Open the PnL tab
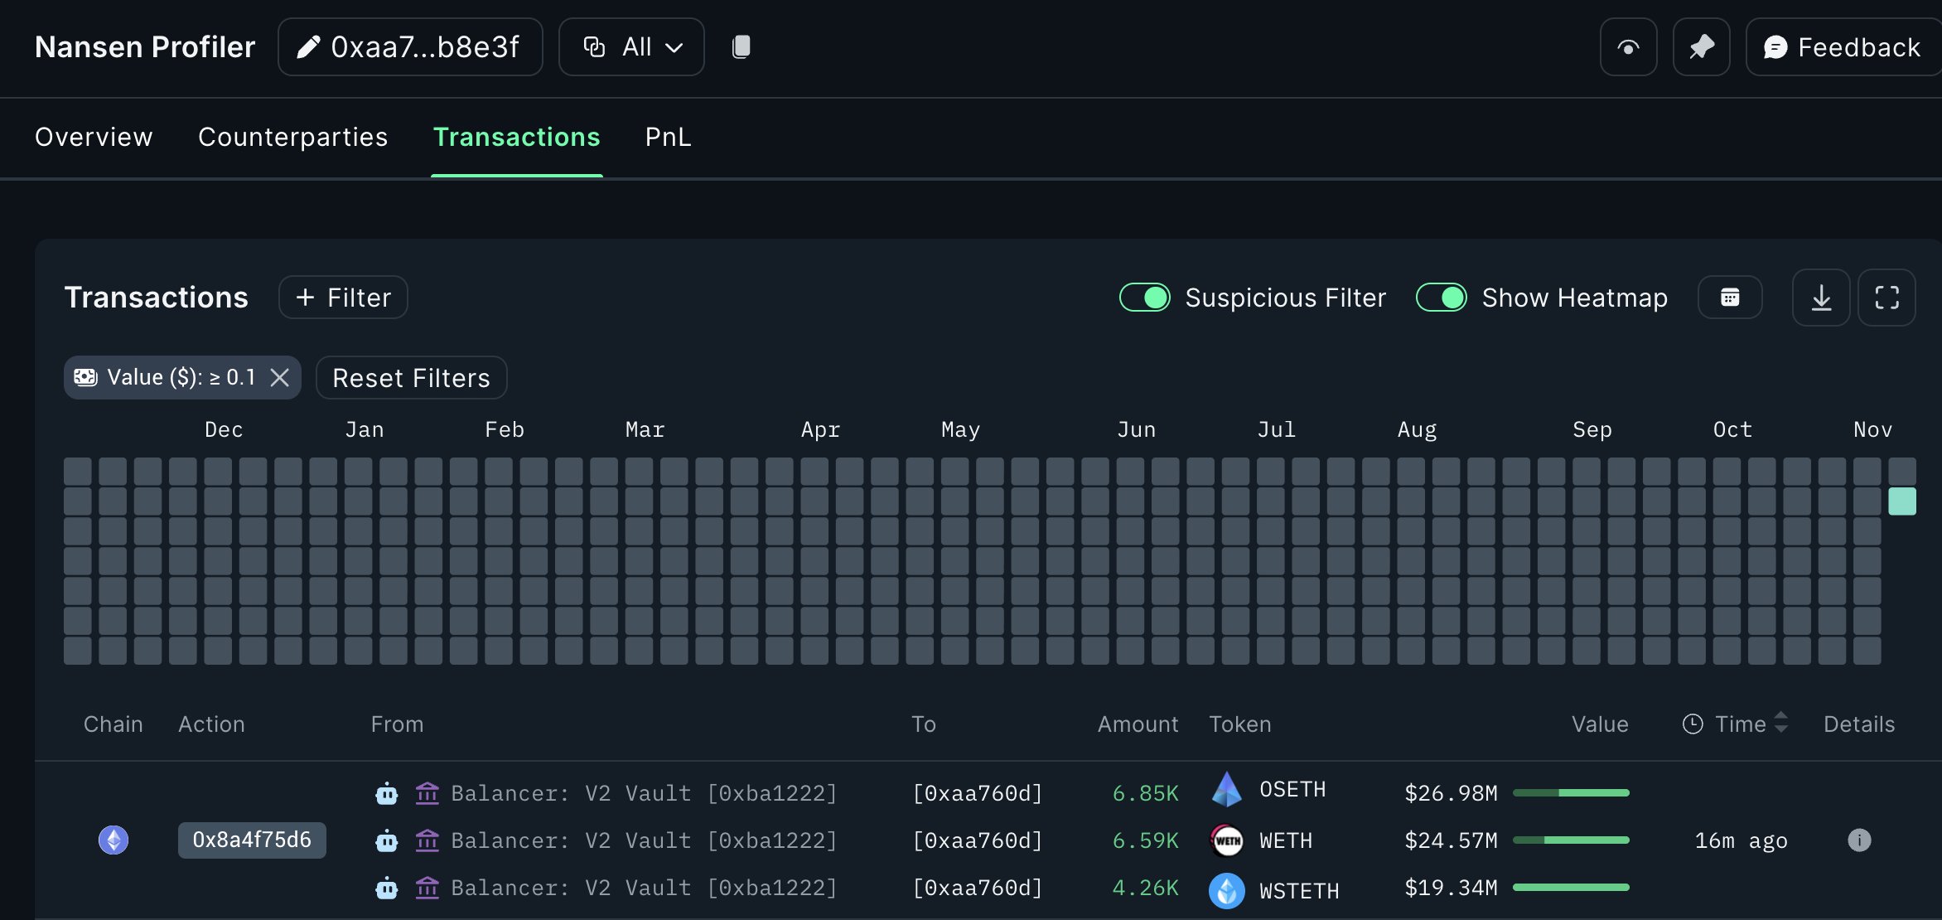This screenshot has height=920, width=1942. pos(668,137)
